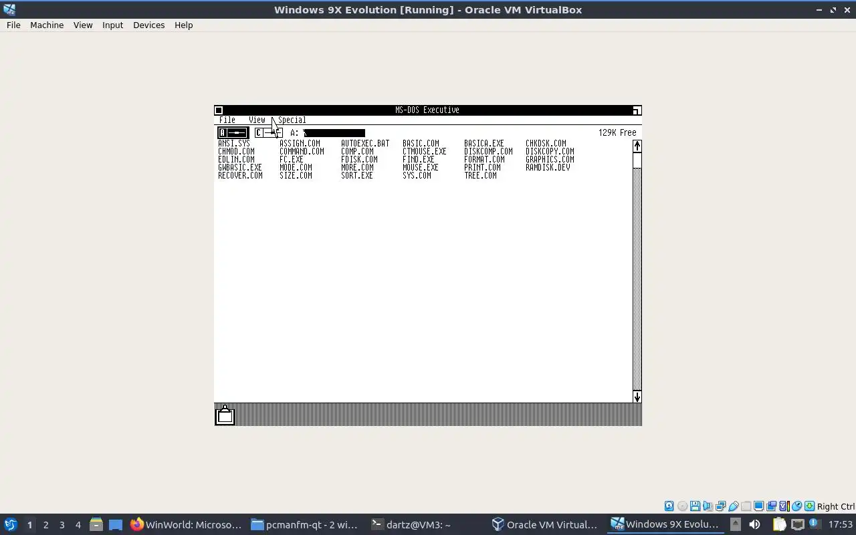856x535 pixels.
Task: Select the SORT.EXE file
Action: click(x=357, y=175)
